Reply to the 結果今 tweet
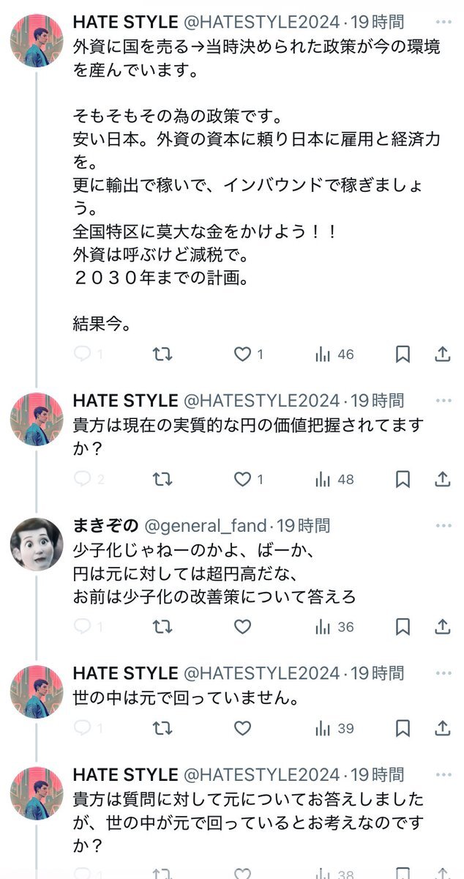The width and height of the screenshot is (464, 879). (x=83, y=355)
